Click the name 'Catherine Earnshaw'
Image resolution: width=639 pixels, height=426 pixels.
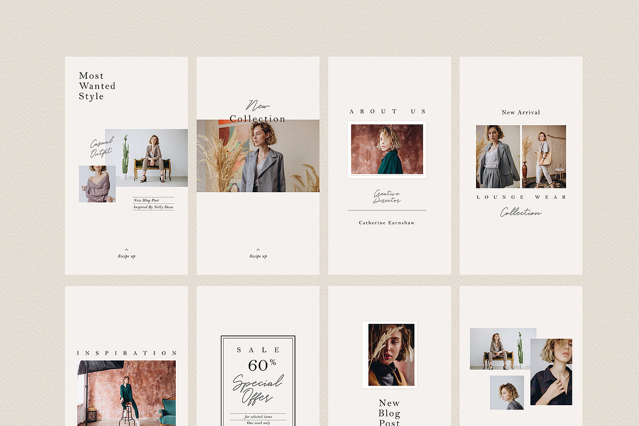click(x=387, y=223)
